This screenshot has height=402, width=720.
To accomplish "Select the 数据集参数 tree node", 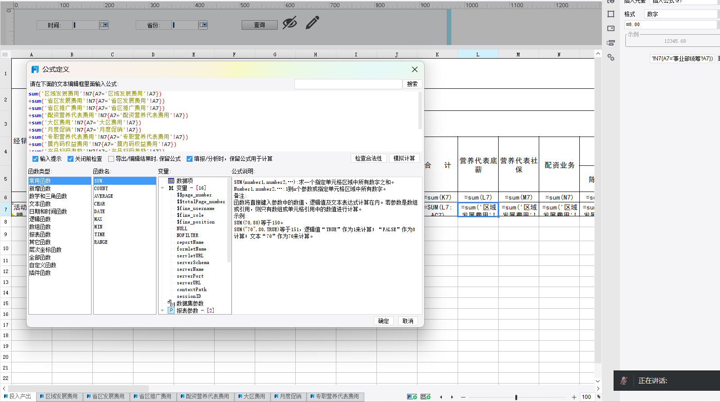I will [190, 303].
